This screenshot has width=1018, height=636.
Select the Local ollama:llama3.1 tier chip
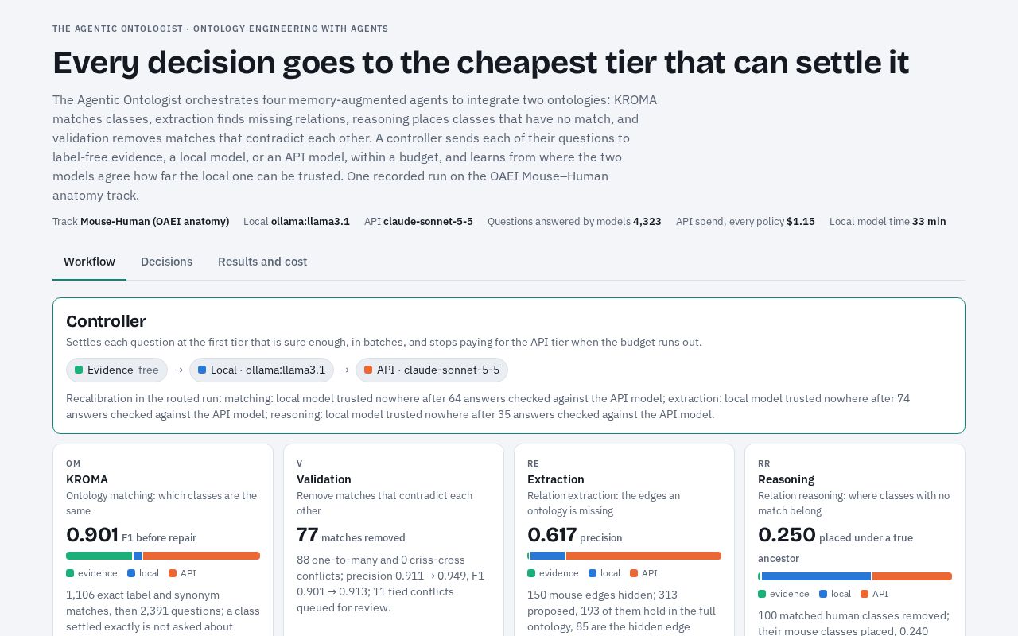click(262, 370)
